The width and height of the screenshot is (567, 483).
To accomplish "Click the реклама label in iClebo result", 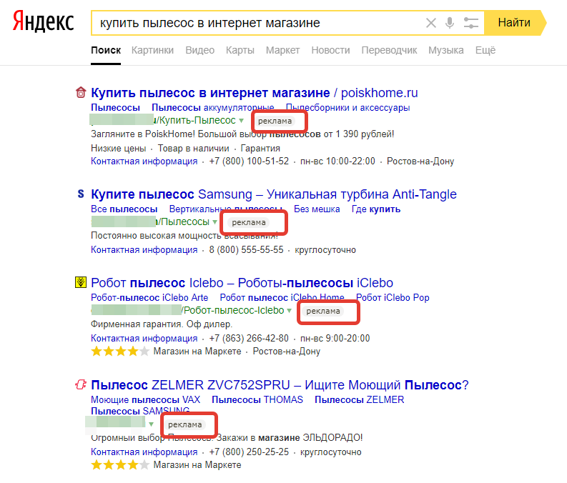I will [323, 311].
